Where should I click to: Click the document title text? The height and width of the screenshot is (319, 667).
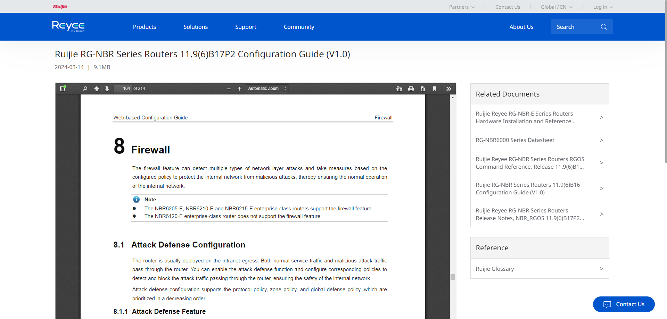pyautogui.click(x=203, y=54)
